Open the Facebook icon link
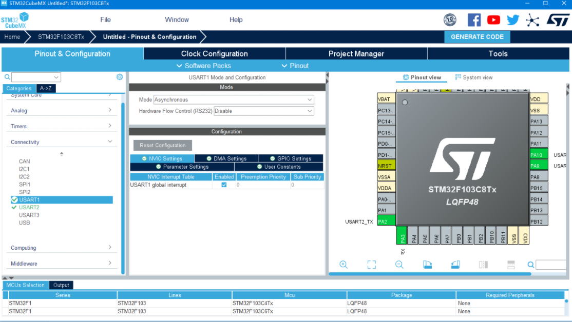Image resolution: width=572 pixels, height=322 pixels. coord(474,20)
